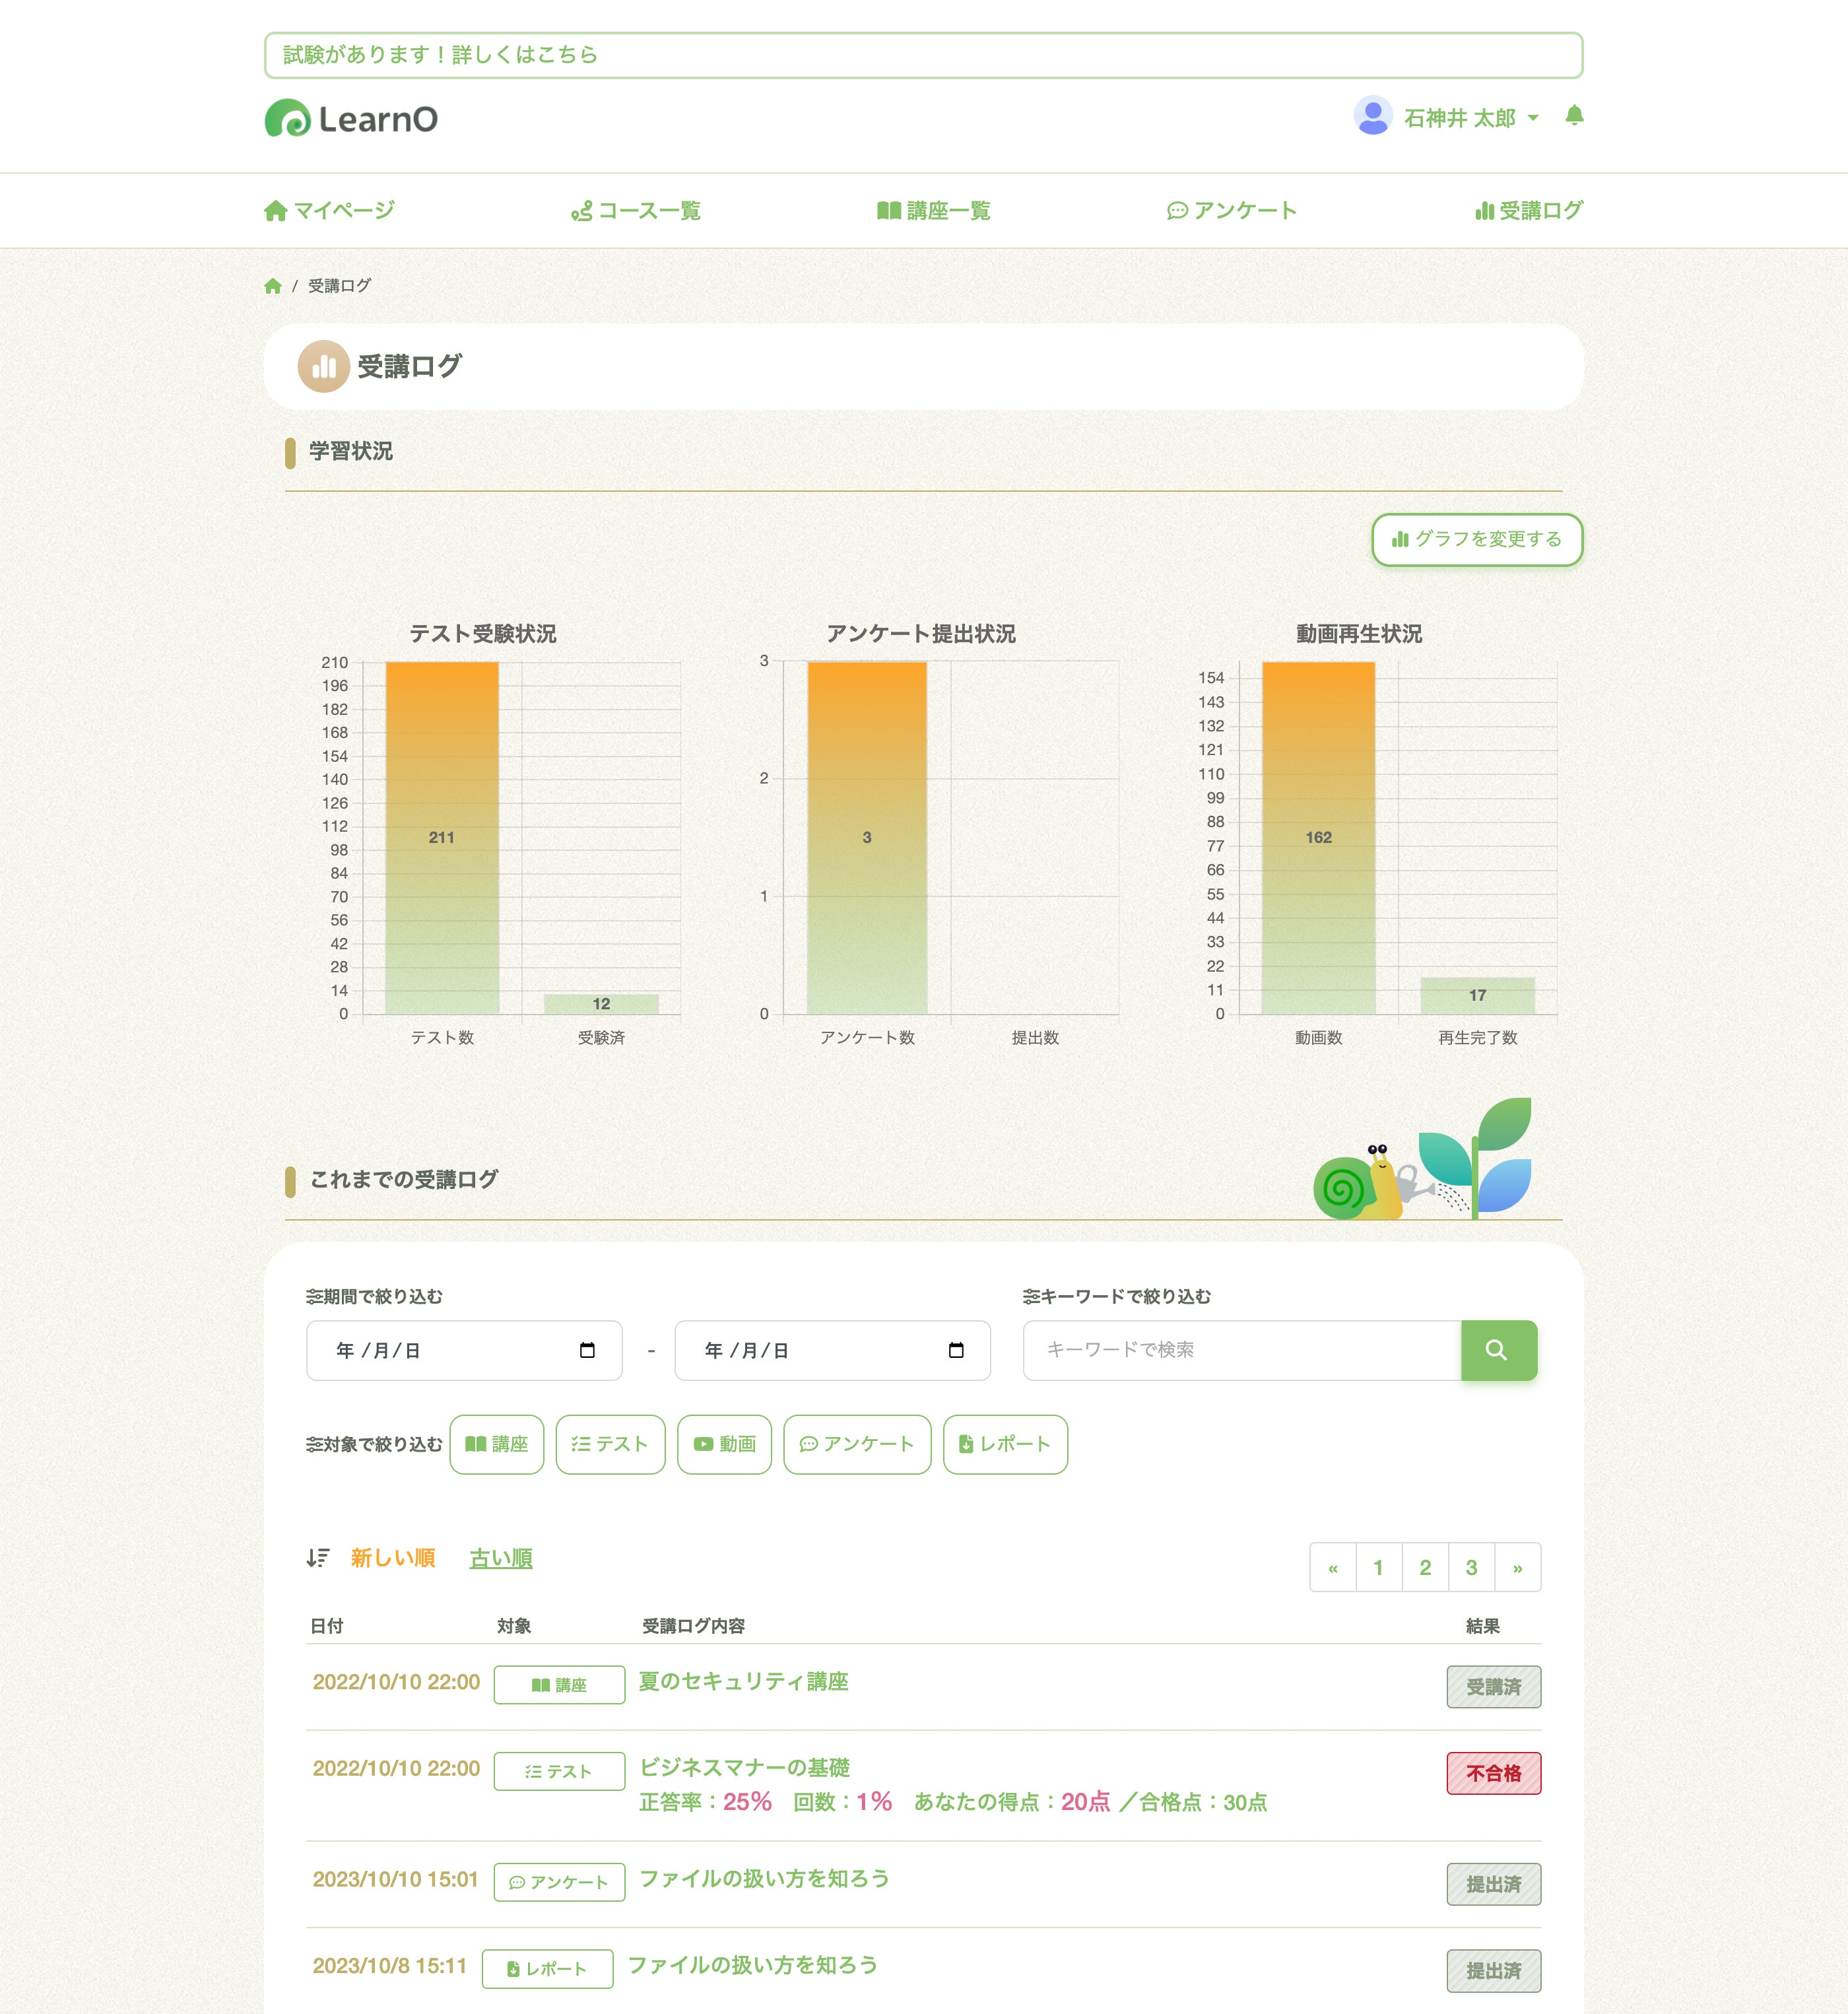The image size is (1848, 2014).
Task: Toggle the テスト filter
Action: click(610, 1444)
